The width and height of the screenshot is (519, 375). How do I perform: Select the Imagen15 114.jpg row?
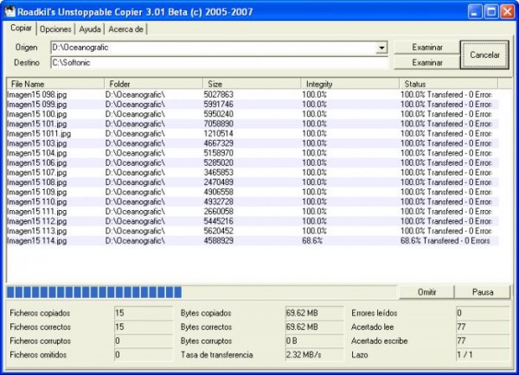point(36,241)
